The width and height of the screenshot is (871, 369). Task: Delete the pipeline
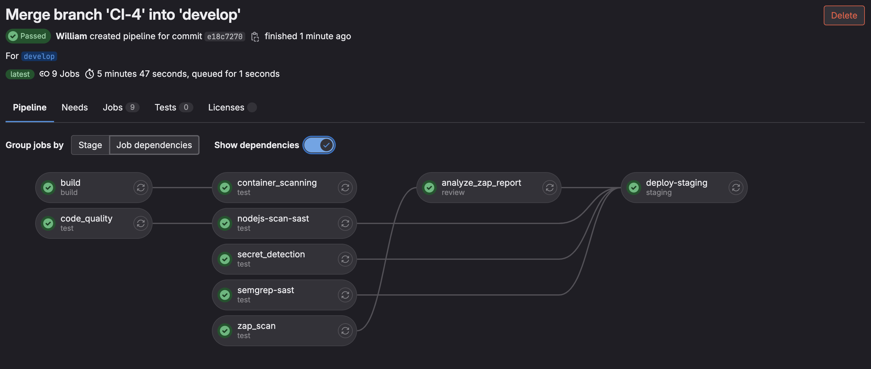click(844, 15)
